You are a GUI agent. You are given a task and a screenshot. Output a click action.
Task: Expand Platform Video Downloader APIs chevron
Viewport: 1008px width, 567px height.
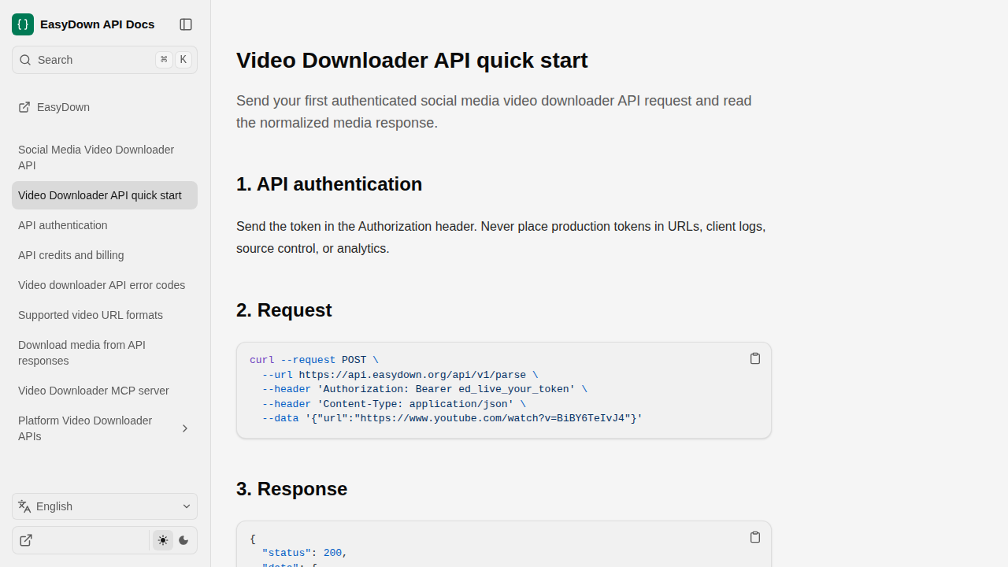(185, 428)
